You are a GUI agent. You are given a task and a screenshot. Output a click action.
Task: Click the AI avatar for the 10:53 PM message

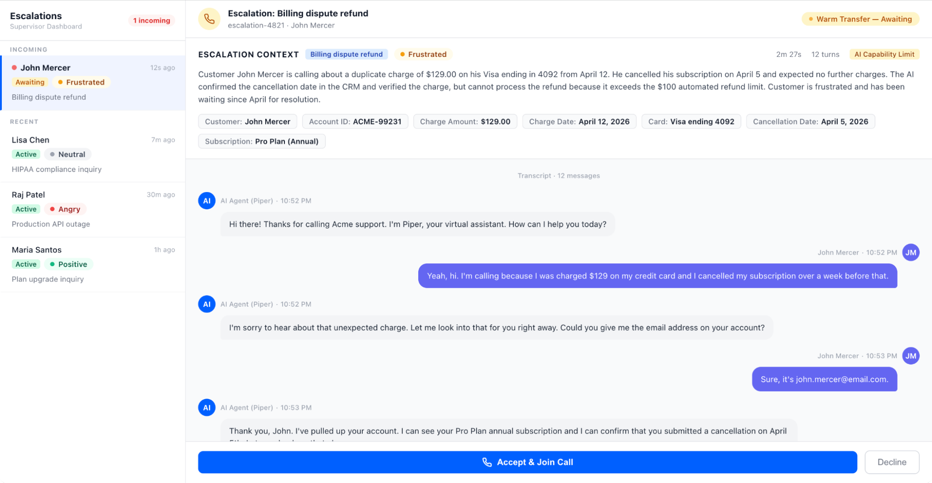click(207, 407)
